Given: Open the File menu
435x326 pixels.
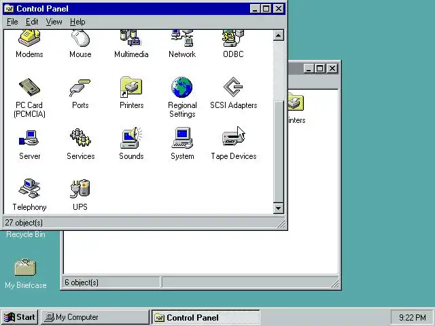Looking at the screenshot, I should 12,22.
